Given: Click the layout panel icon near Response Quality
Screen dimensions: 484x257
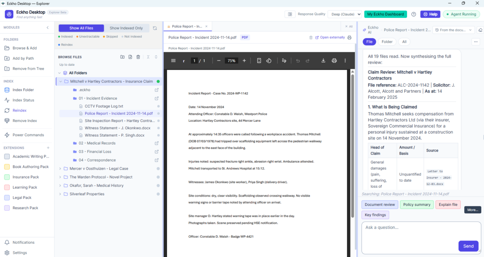Looking at the screenshot, I should [290, 14].
